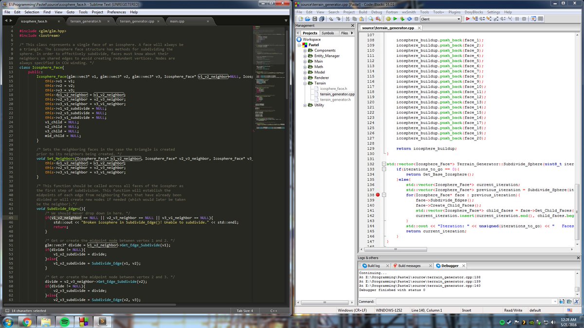Open Spotify from the Windows taskbar
The image size is (584, 328).
coord(65,321)
